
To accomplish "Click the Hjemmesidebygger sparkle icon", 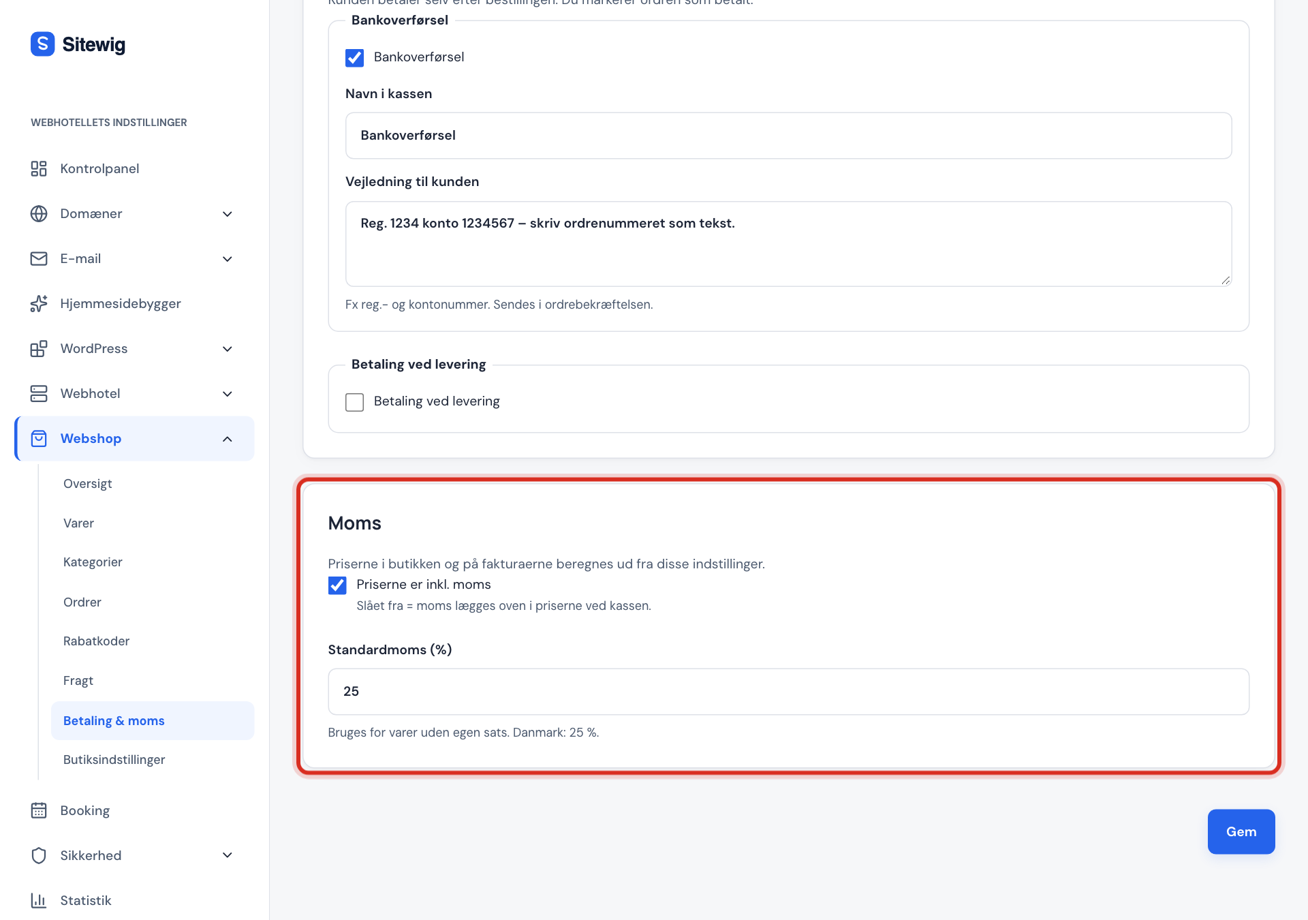I will (x=39, y=303).
